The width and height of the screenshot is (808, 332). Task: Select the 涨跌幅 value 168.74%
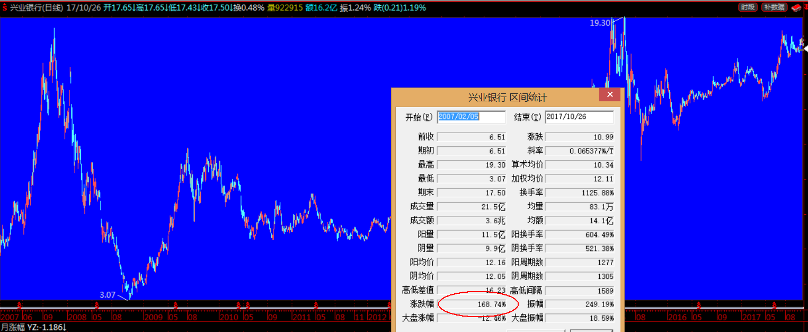472,304
